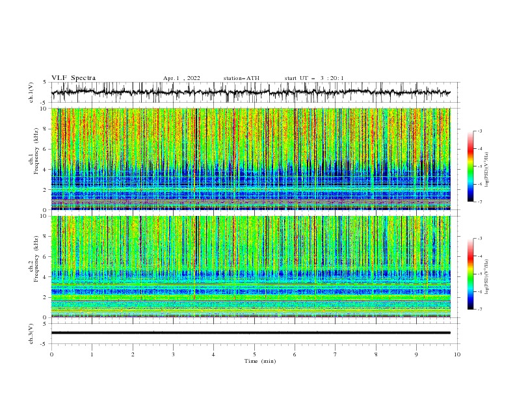The image size is (515, 398).
Task: Click time axis tick label "8"
Action: (376, 354)
